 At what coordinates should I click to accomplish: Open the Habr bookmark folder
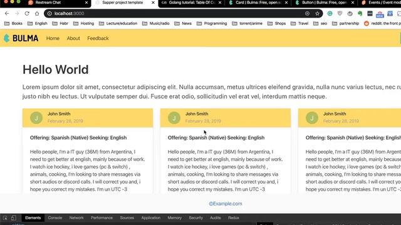(60, 24)
